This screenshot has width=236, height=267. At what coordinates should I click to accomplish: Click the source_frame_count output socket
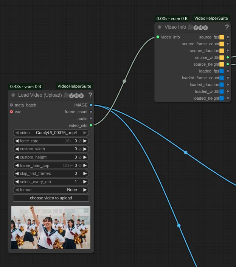point(228,44)
